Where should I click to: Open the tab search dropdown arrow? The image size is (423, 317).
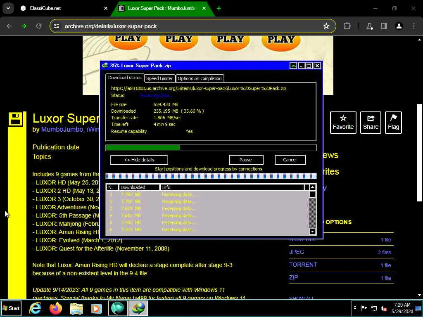coord(8,8)
